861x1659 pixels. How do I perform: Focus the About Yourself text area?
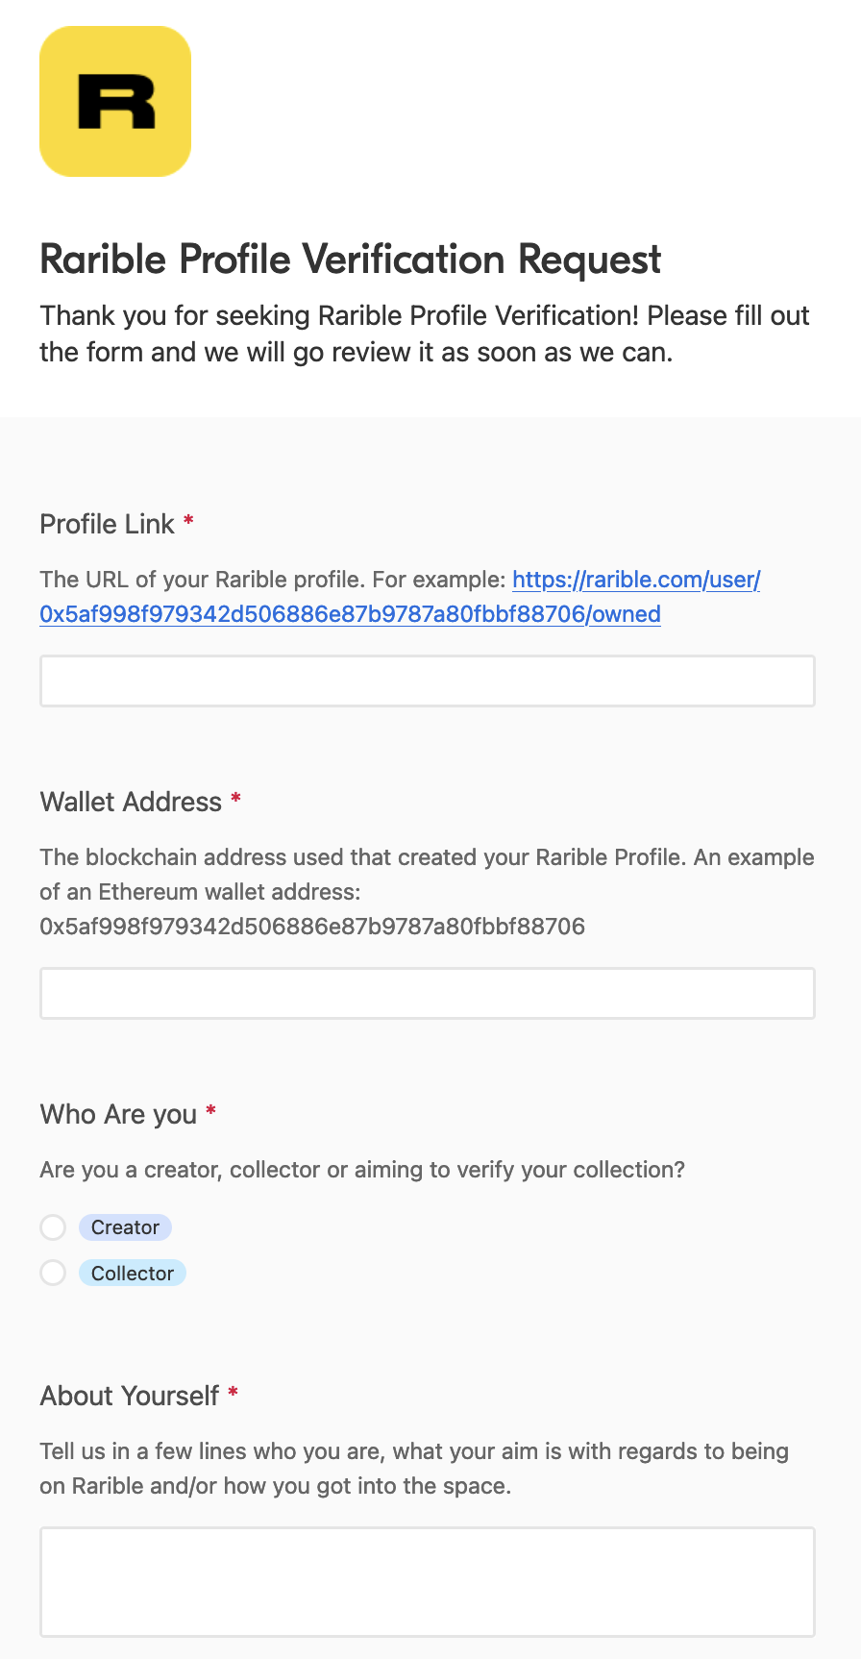pos(427,1581)
